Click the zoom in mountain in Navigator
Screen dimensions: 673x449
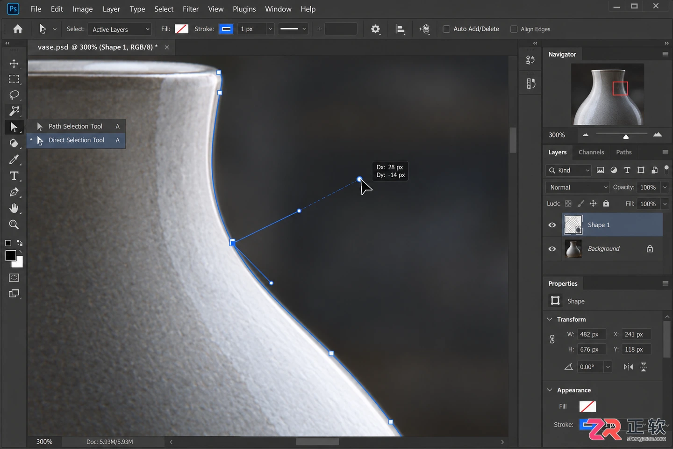click(x=658, y=135)
